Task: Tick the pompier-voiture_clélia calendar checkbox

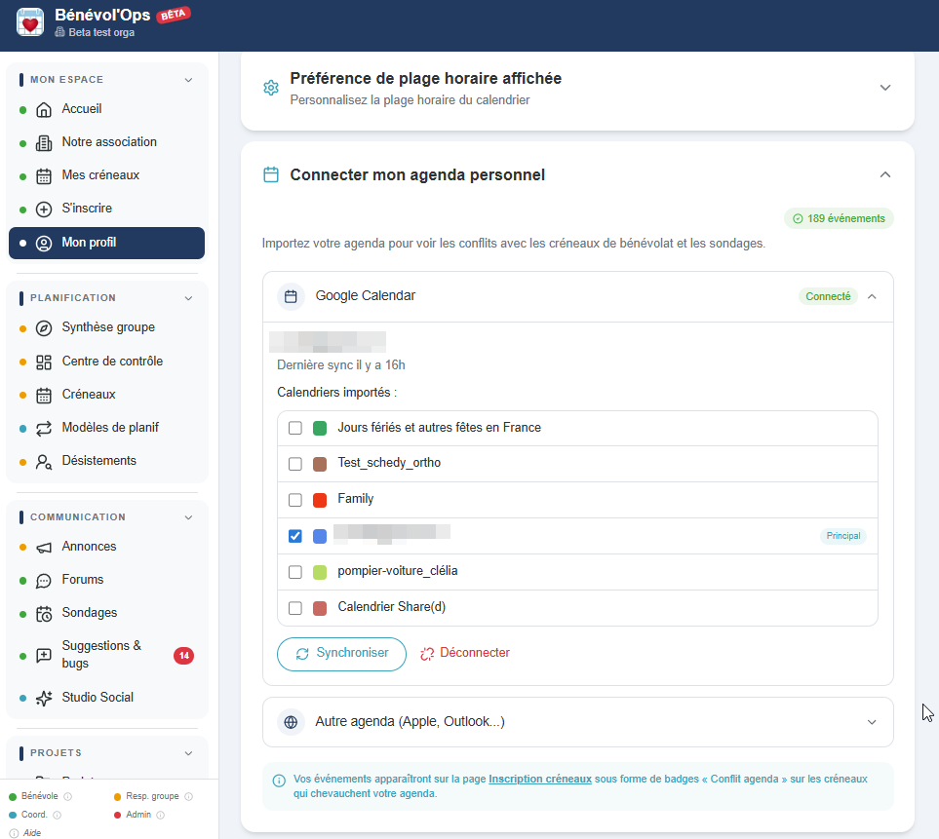Action: [295, 571]
